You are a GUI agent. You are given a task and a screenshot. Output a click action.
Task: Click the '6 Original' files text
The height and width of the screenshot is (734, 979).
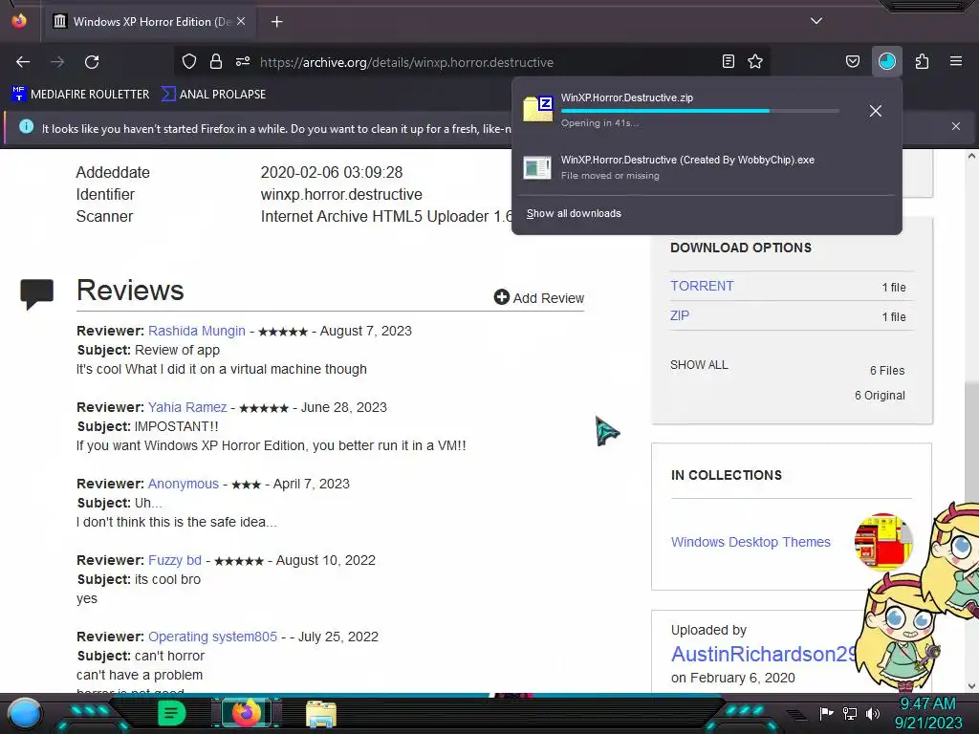880,395
